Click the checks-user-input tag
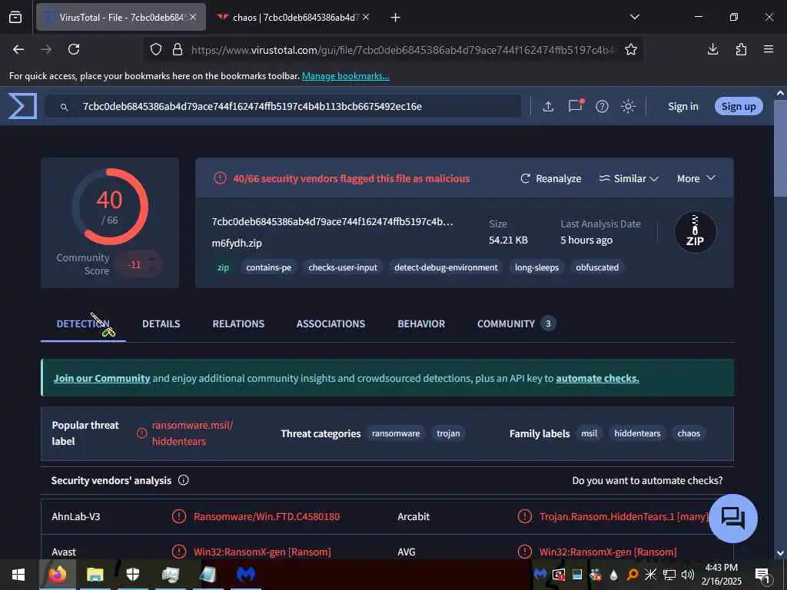 click(x=343, y=267)
